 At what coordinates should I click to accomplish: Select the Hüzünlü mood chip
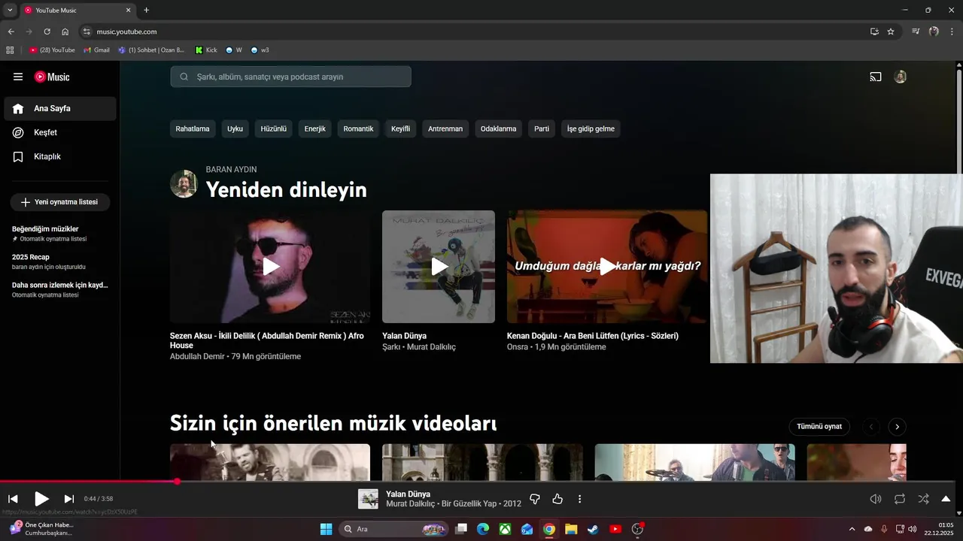[x=274, y=128]
